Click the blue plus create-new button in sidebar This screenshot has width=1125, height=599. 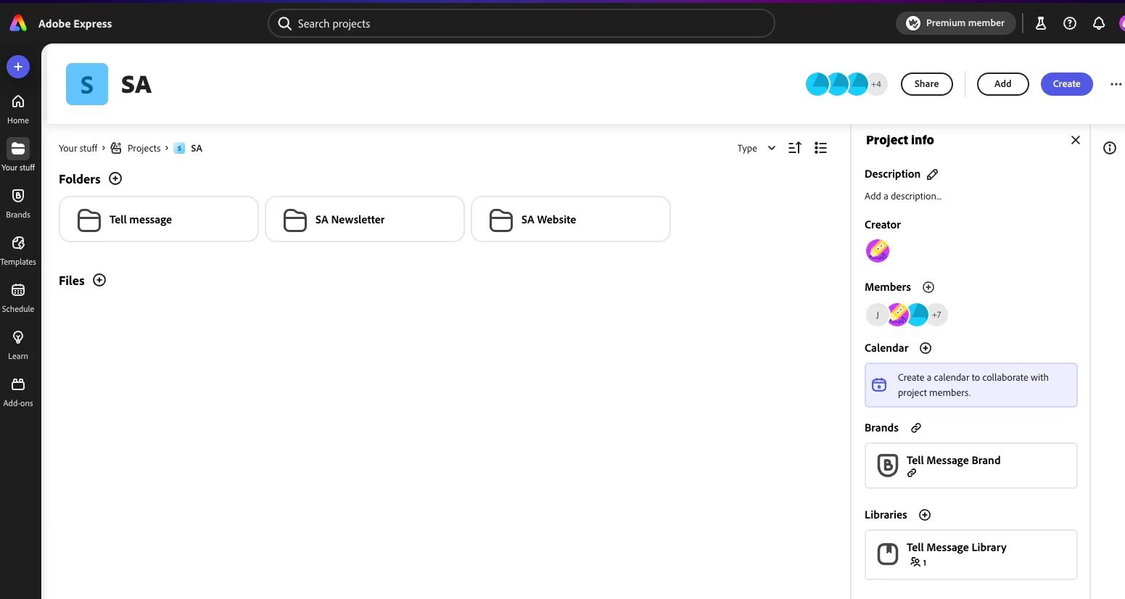(18, 67)
